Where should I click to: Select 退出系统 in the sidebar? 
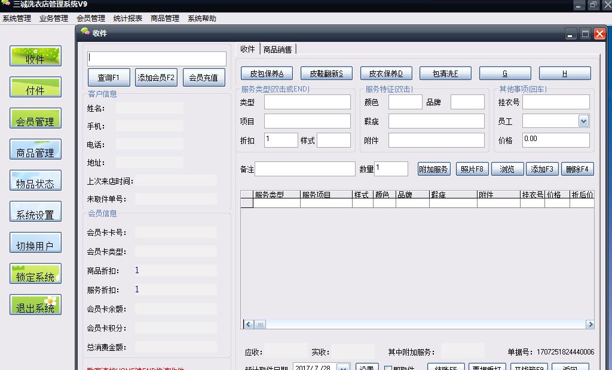point(35,304)
